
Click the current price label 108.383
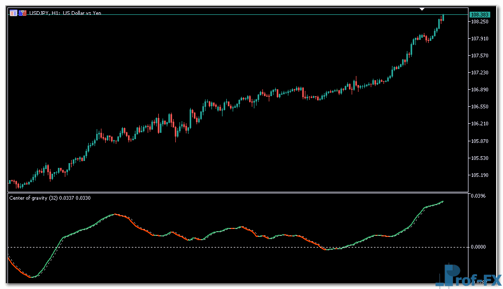point(480,14)
